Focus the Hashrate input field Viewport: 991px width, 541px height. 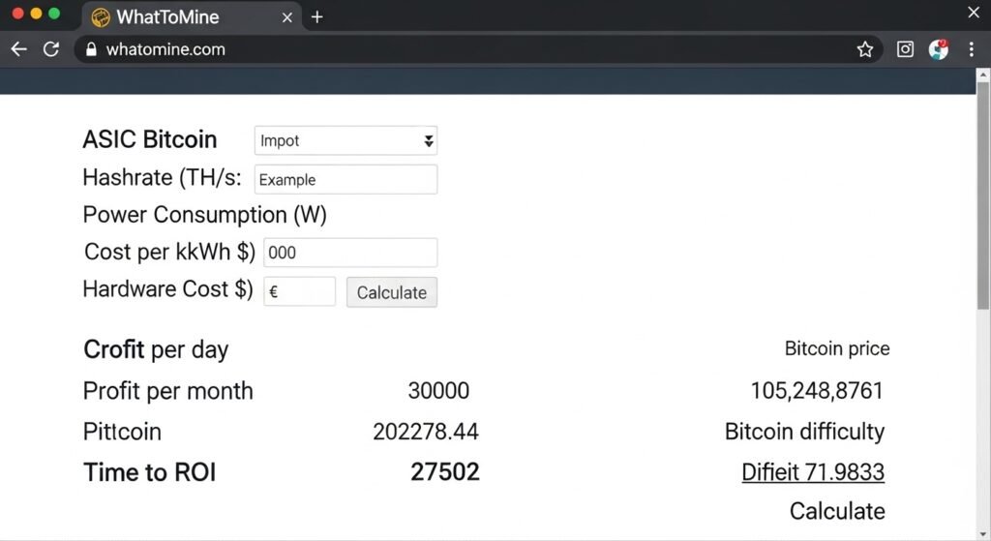[345, 179]
